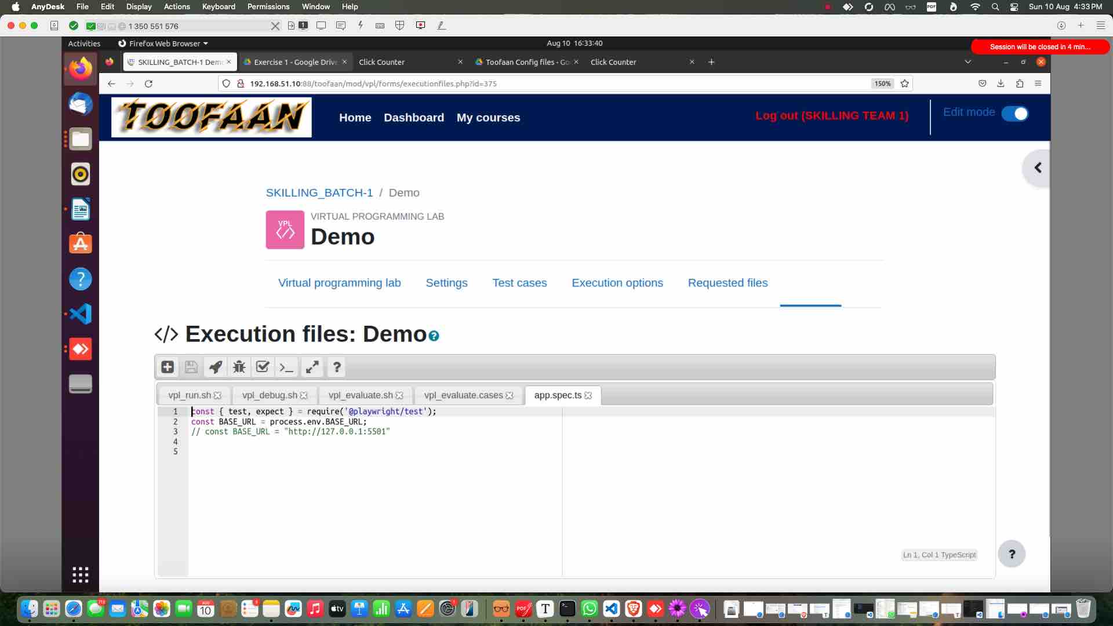Toggle the Edit mode switch
This screenshot has height=626, width=1113.
coord(1014,114)
